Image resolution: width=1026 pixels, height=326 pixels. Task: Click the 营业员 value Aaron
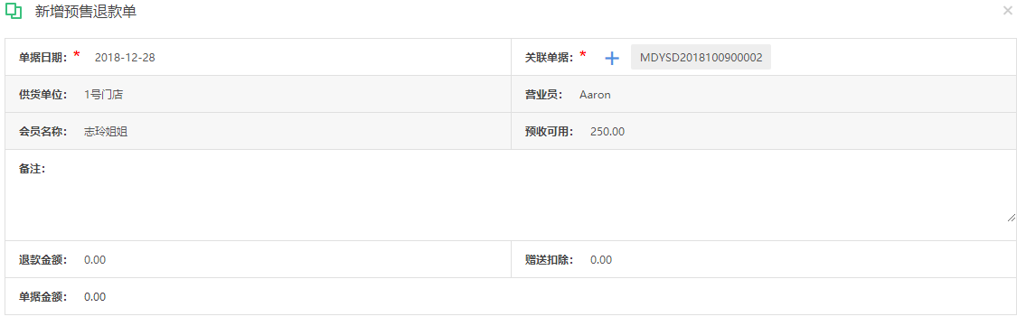pyautogui.click(x=595, y=95)
